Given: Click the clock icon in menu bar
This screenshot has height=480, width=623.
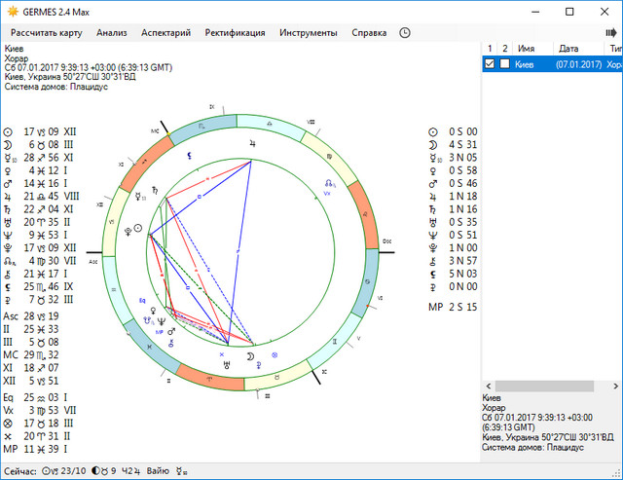Looking at the screenshot, I should point(405,32).
